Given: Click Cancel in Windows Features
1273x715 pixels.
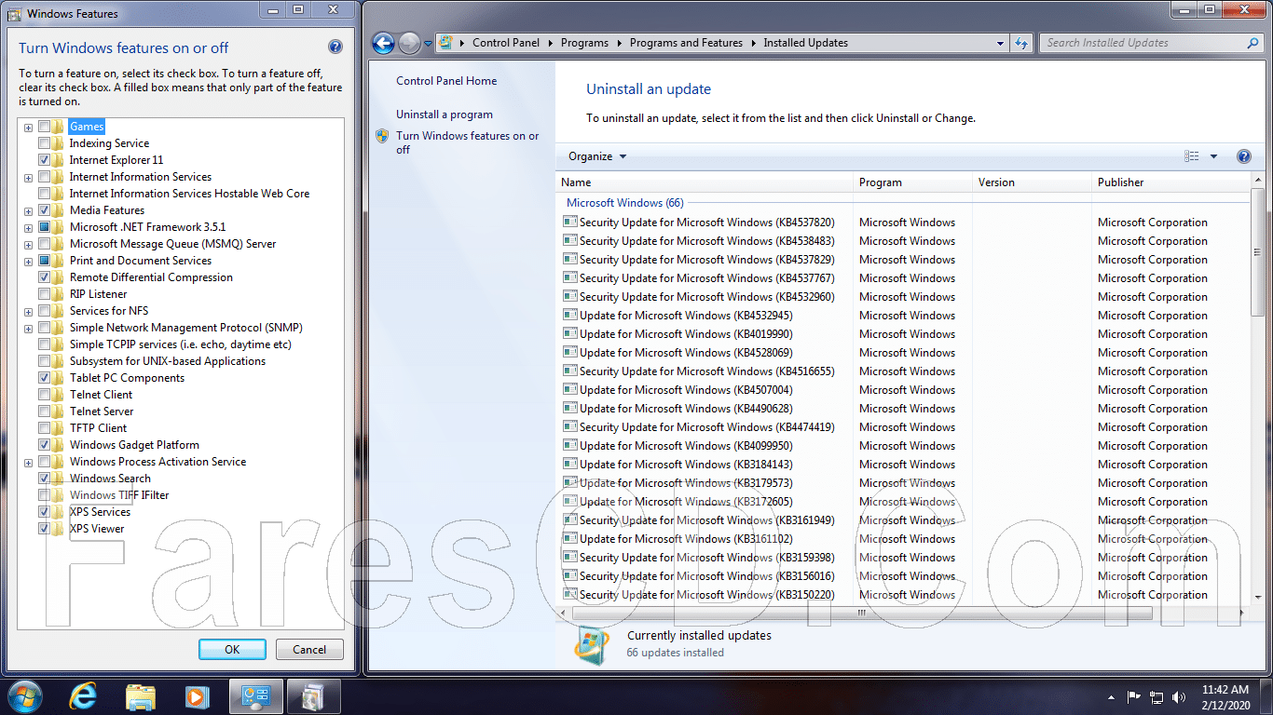Looking at the screenshot, I should click(x=309, y=650).
